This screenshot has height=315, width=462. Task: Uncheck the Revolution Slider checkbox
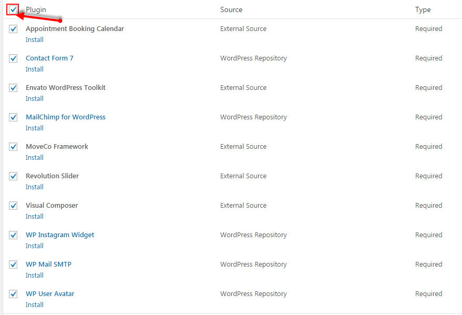pyautogui.click(x=13, y=176)
